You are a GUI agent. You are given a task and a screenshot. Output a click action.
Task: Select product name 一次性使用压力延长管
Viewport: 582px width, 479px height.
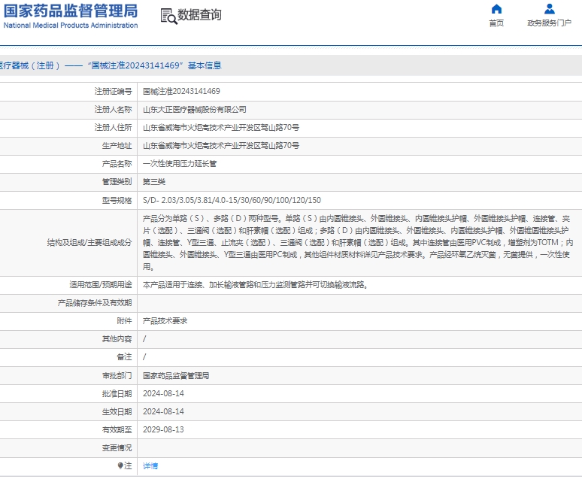click(x=180, y=164)
